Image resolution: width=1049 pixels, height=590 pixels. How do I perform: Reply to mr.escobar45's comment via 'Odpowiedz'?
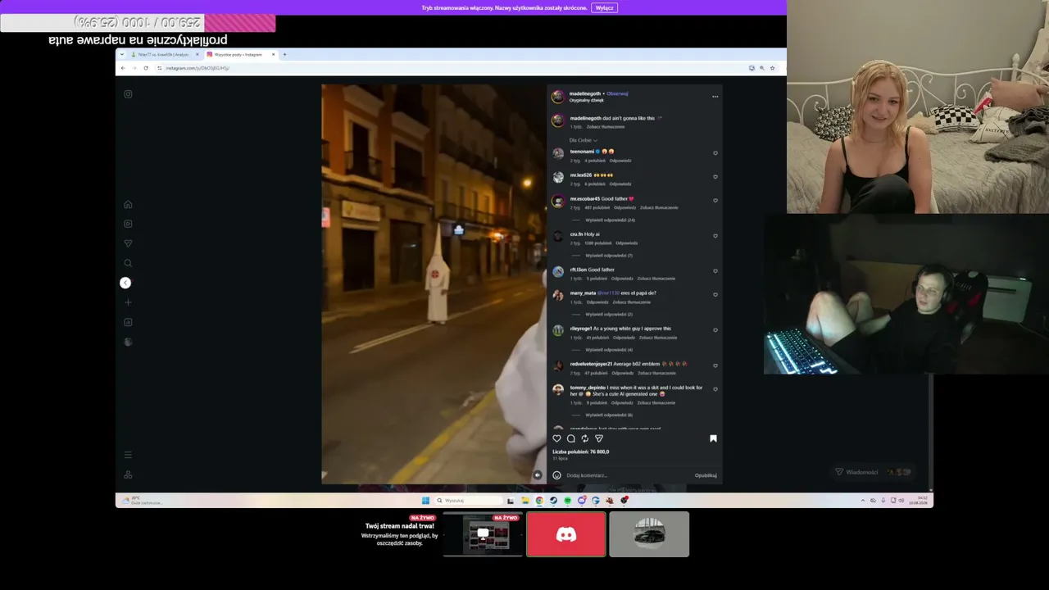[624, 208]
